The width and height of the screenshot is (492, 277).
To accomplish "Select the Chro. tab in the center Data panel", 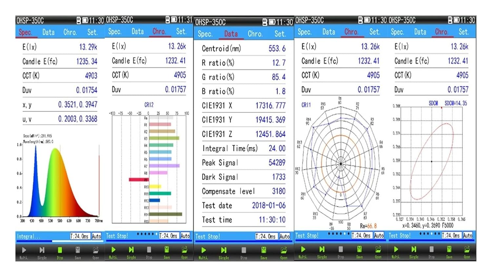I will 255,34.
